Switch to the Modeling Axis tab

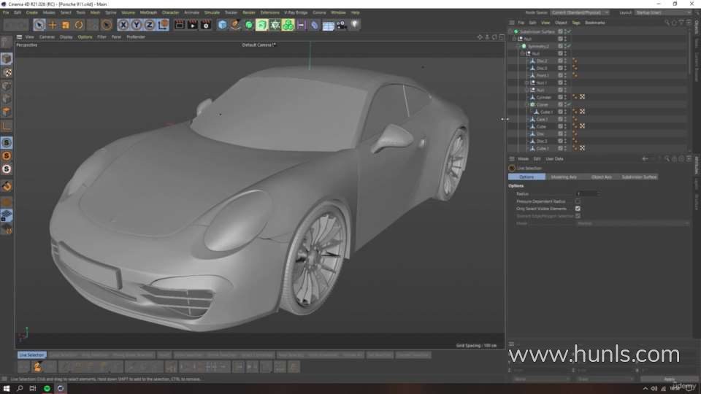point(563,177)
